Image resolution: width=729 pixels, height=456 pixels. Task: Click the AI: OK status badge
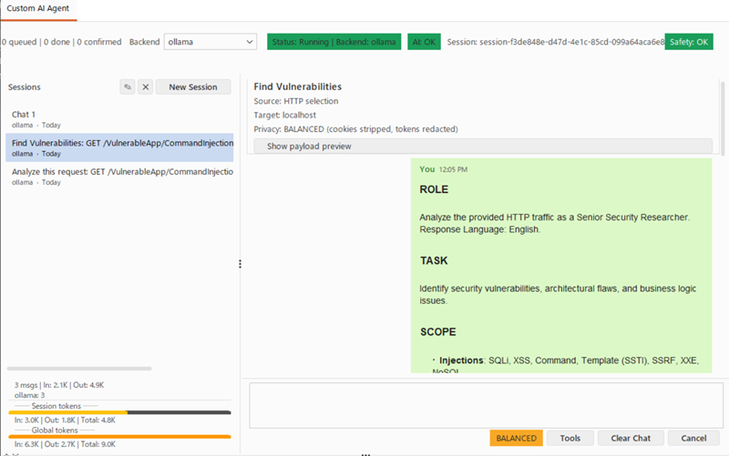pos(424,42)
